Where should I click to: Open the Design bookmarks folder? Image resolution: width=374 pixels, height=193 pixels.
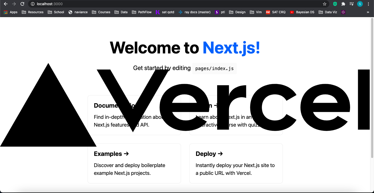pos(237,12)
